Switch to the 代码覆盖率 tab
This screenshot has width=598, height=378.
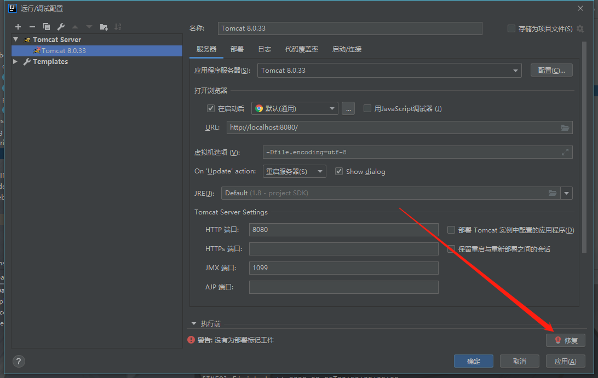301,49
